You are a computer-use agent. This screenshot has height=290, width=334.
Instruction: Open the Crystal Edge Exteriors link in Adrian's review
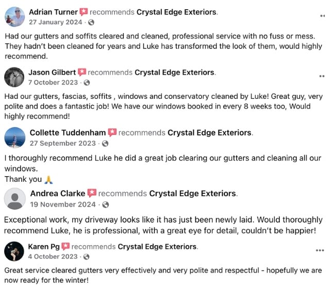point(176,12)
